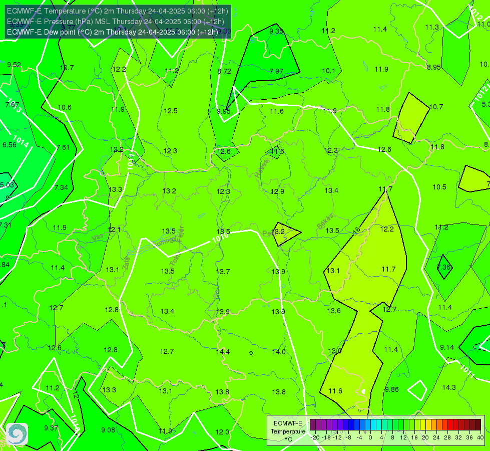The image size is (490, 451).
Task: Click the temperature value 7.34
Action: click(61, 187)
